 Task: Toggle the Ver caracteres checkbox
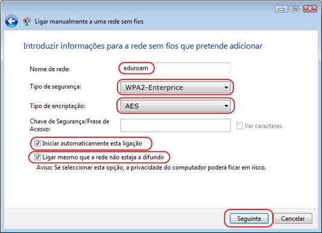(239, 126)
